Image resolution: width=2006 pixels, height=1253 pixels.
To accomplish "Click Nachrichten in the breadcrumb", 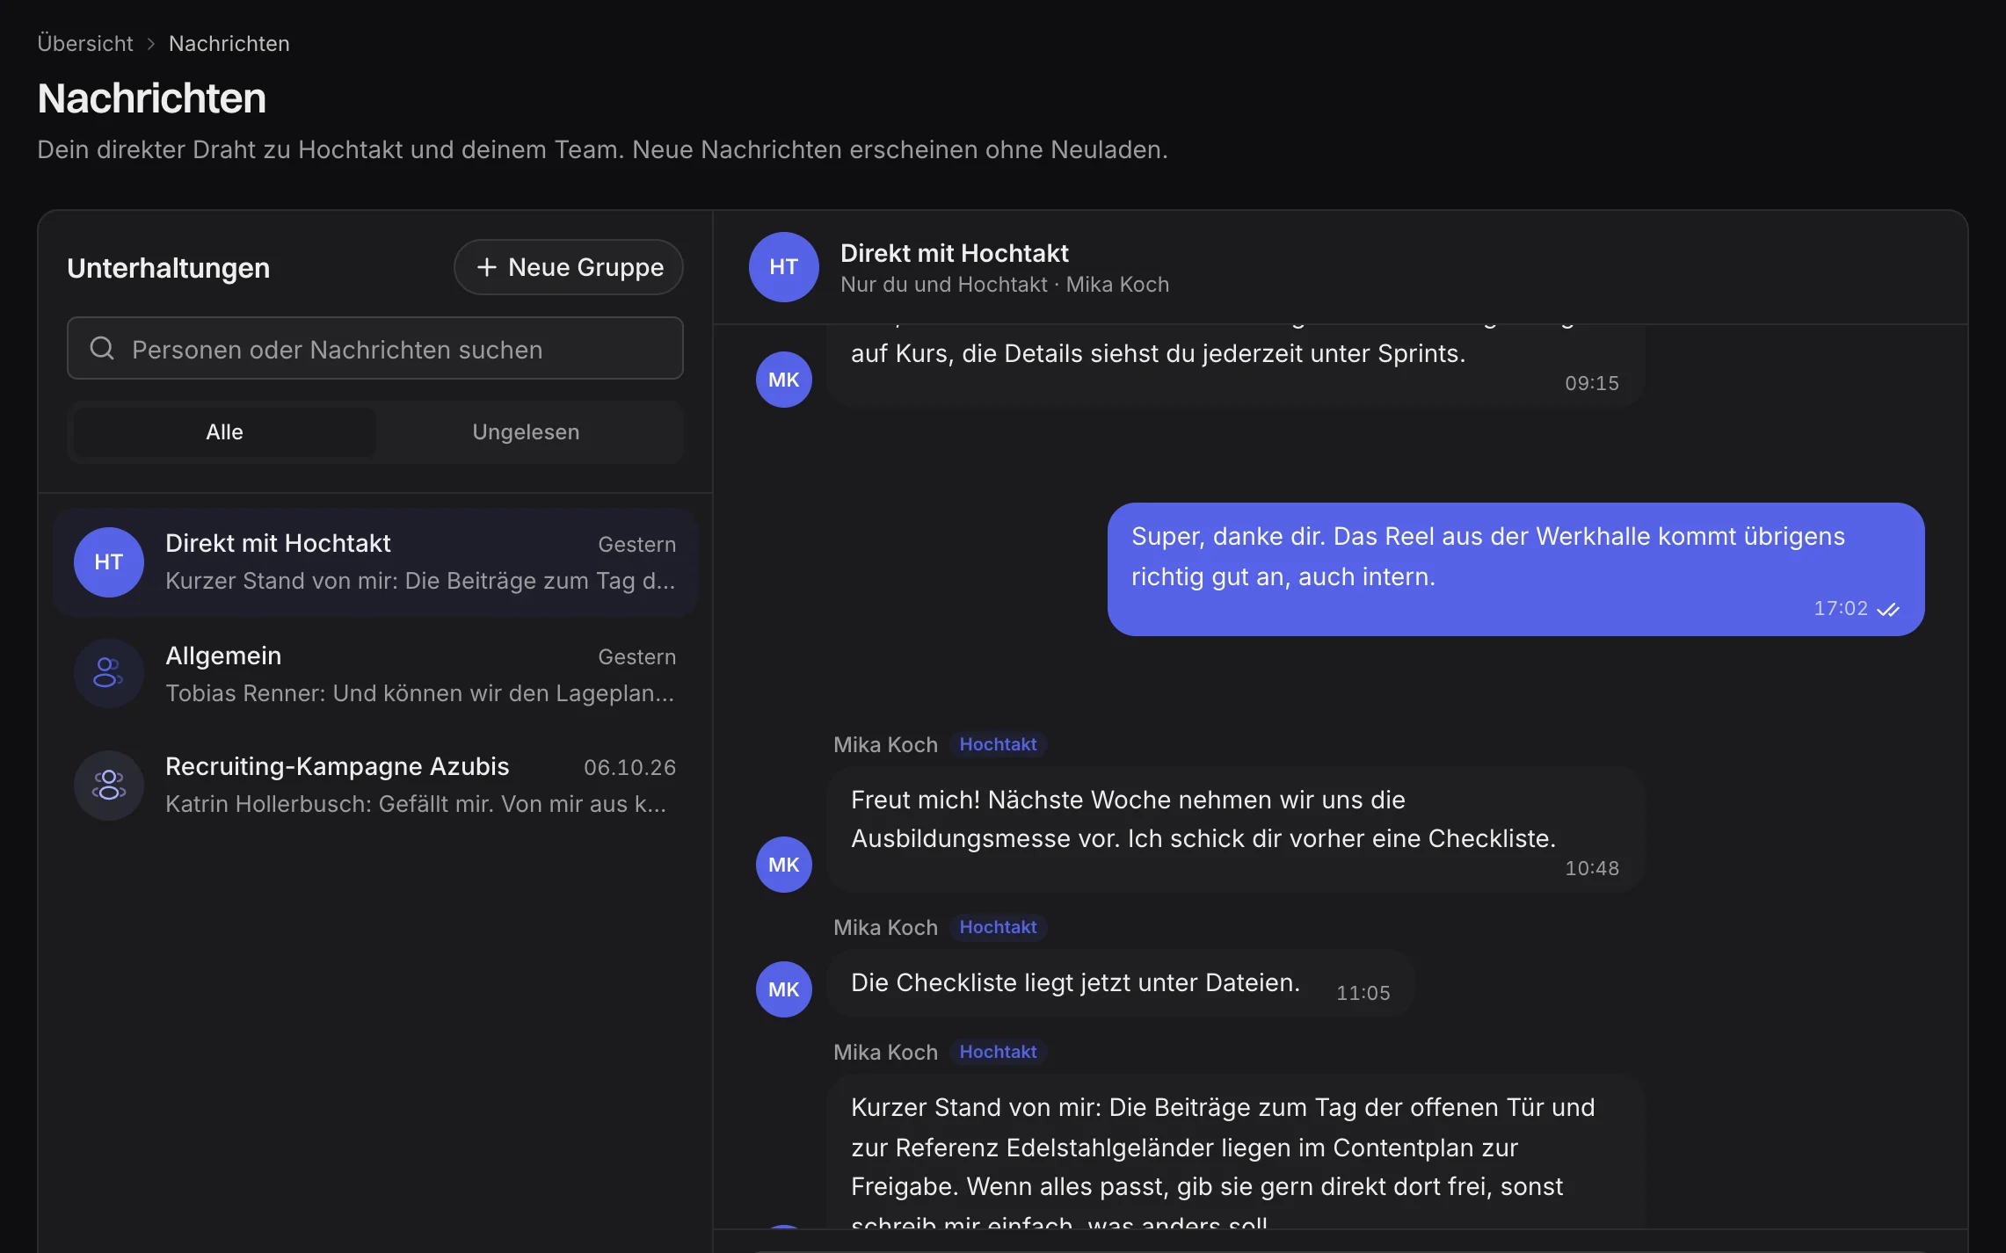I will (229, 43).
